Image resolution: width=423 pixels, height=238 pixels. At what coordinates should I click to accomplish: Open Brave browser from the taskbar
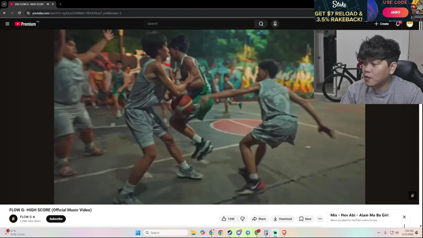pyautogui.click(x=284, y=233)
